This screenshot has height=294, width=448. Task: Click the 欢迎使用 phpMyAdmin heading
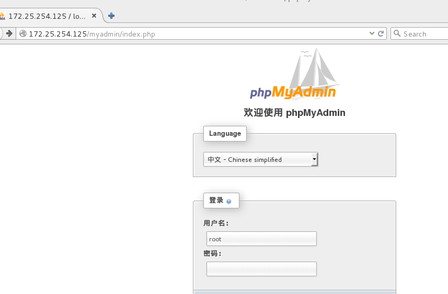(294, 112)
